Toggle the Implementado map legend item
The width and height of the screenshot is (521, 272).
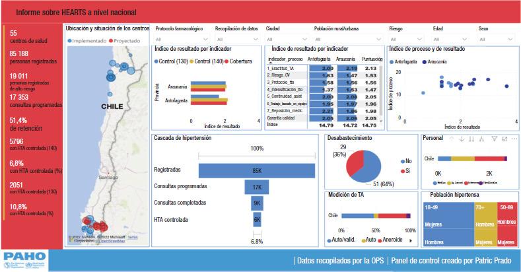(x=88, y=40)
